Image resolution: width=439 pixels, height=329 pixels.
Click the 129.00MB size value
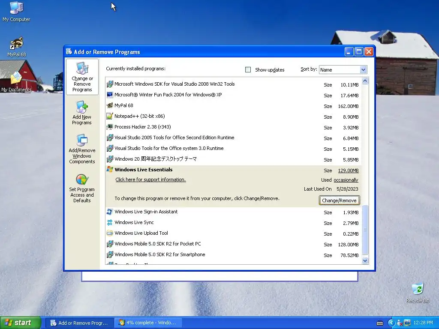[x=348, y=170]
